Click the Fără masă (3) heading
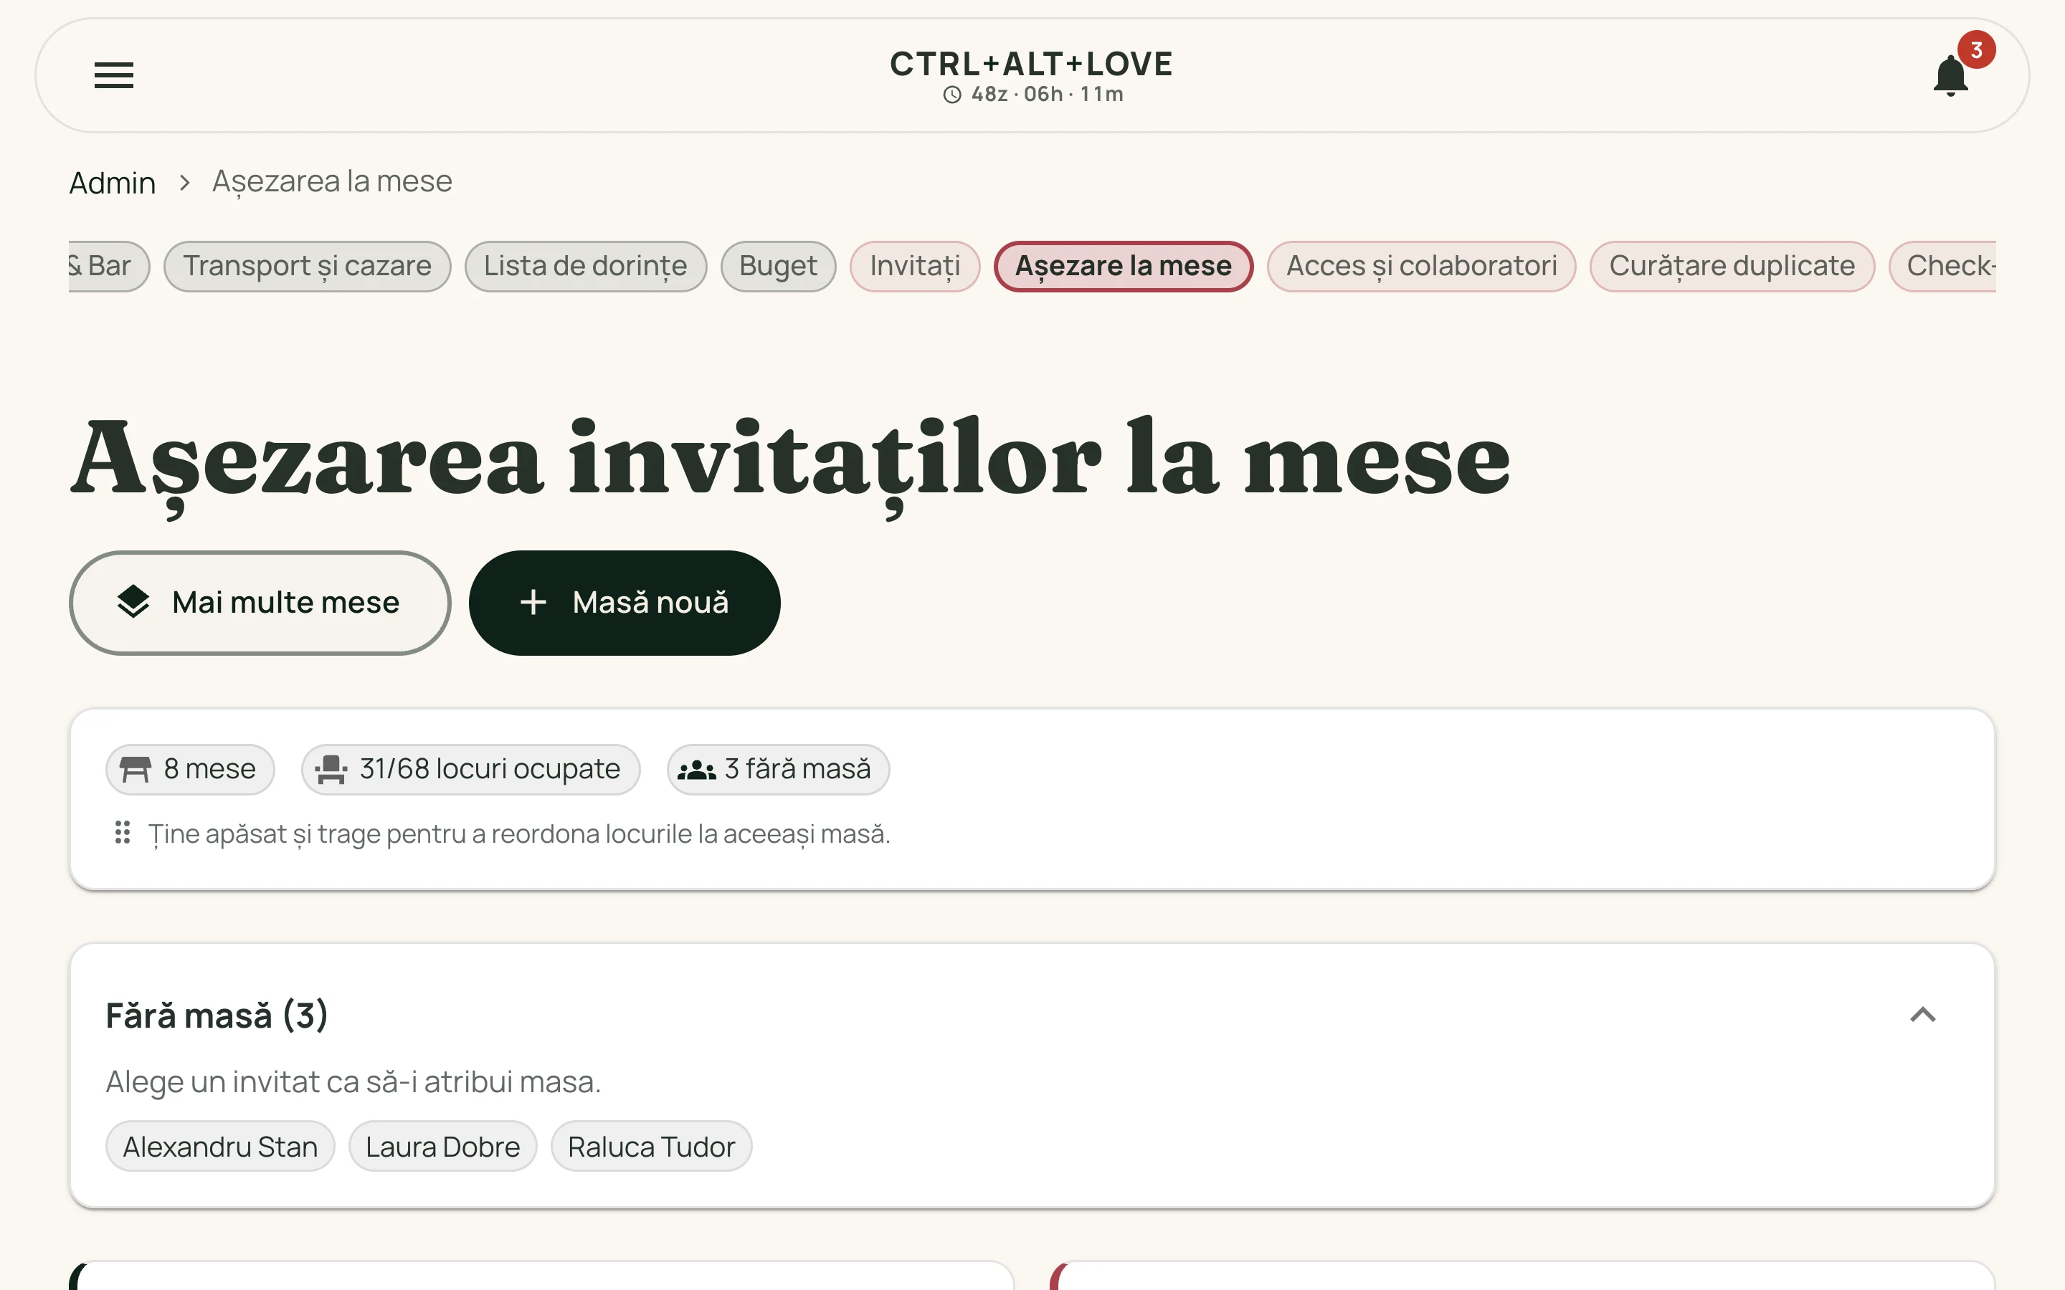 coord(217,1016)
